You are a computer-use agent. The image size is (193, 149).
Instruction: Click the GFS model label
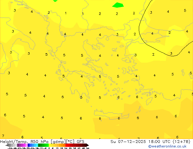(80, 141)
